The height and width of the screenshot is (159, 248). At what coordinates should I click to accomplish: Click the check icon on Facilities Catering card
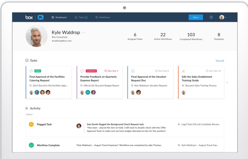tap(31, 71)
